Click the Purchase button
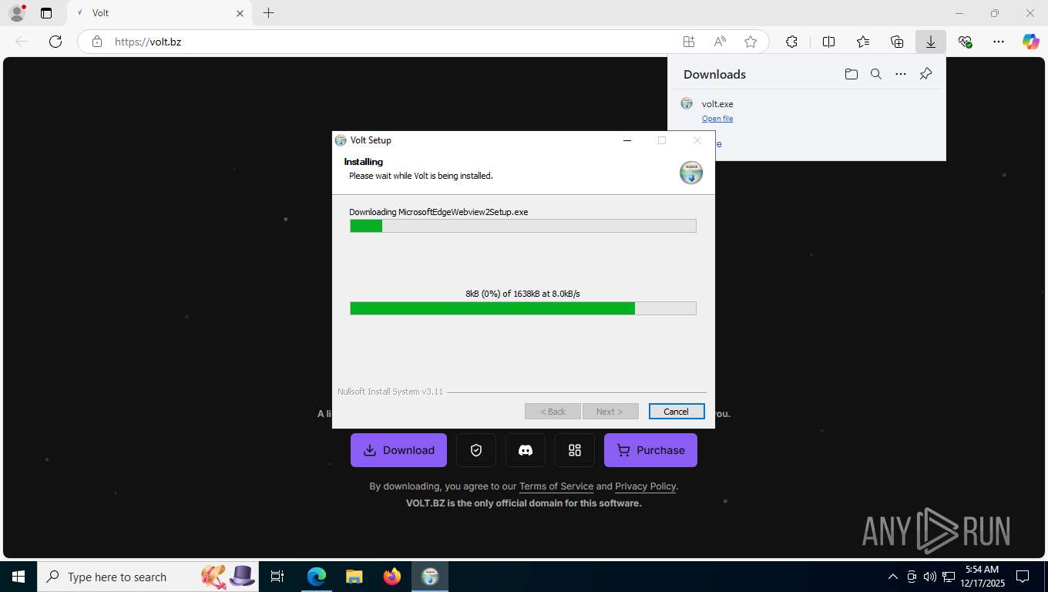1048x592 pixels. [650, 450]
